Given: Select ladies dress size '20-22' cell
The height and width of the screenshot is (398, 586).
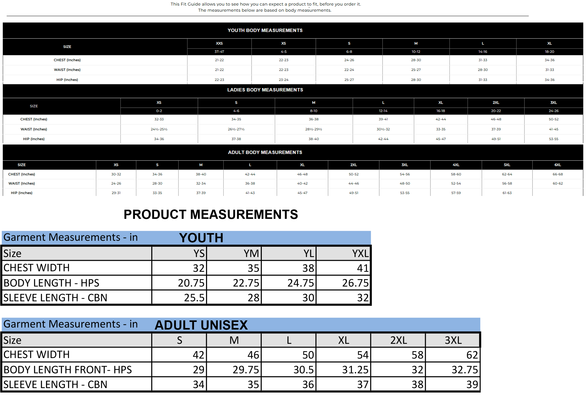Looking at the screenshot, I should pos(496,111).
